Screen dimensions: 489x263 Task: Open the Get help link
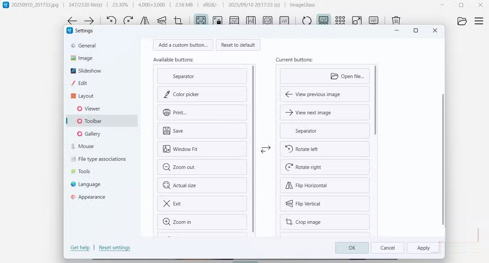pyautogui.click(x=80, y=248)
